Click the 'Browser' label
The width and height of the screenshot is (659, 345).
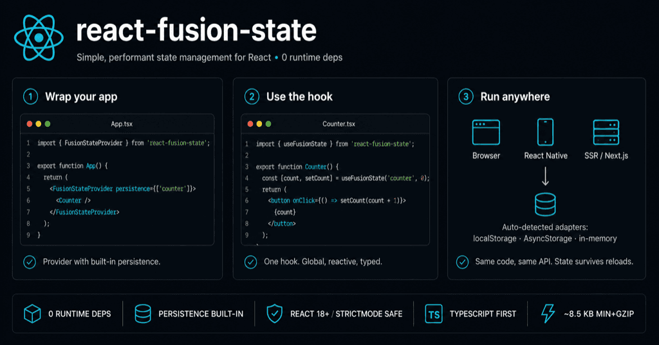[487, 156]
